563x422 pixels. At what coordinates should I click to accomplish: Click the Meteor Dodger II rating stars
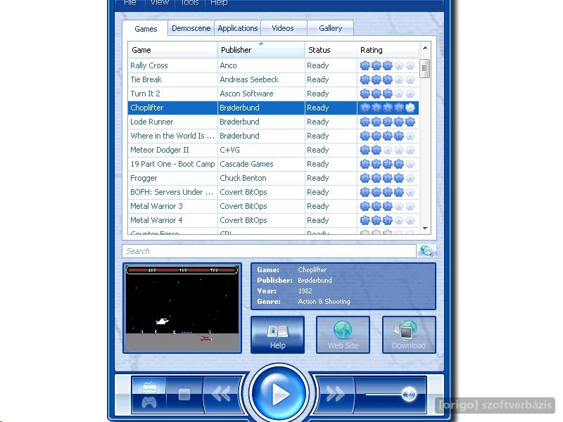click(388, 150)
